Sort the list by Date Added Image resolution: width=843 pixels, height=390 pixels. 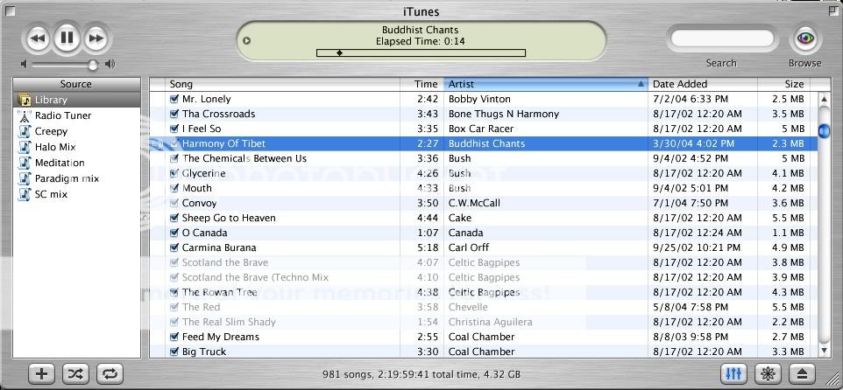point(701,84)
